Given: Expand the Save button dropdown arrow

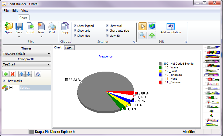Looking at the screenshot, I should (19, 37).
